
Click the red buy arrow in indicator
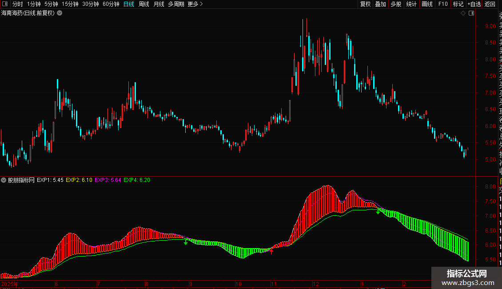click(x=271, y=252)
